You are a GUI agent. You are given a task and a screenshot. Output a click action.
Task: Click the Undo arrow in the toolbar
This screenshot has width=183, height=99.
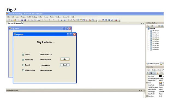point(49,20)
